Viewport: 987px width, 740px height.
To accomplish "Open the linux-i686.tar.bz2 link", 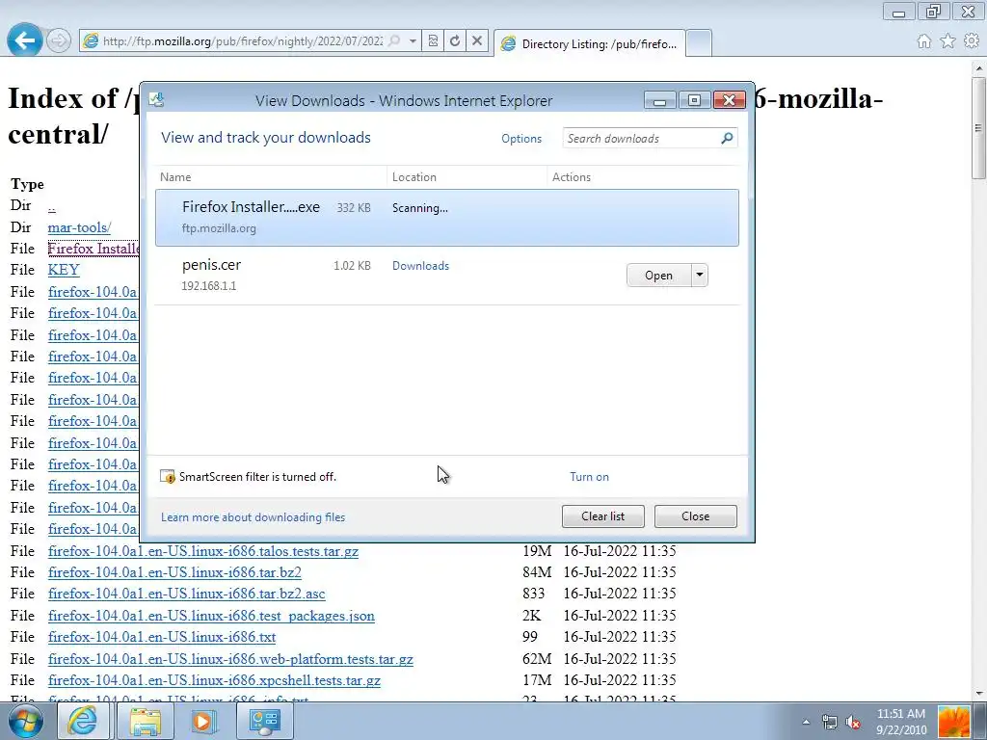I will pyautogui.click(x=174, y=572).
